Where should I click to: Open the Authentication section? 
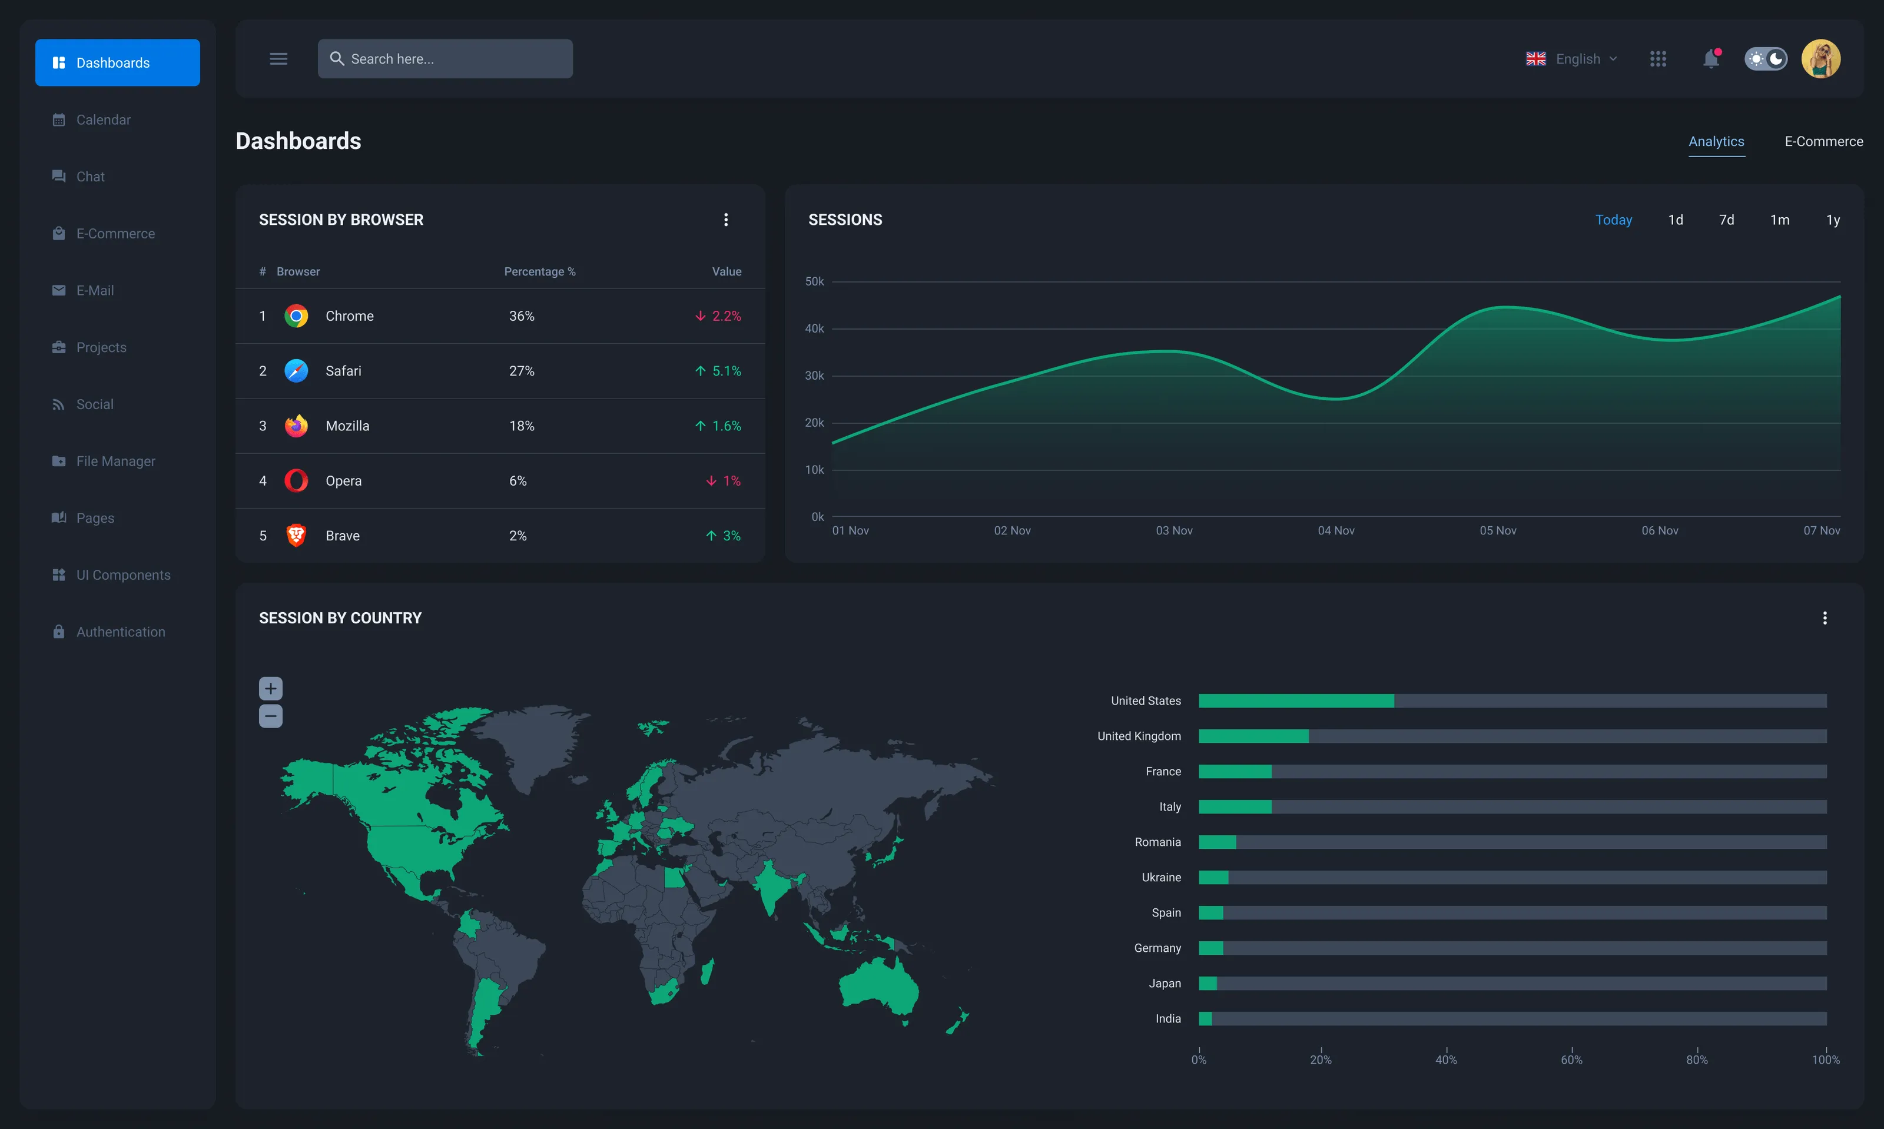[120, 632]
